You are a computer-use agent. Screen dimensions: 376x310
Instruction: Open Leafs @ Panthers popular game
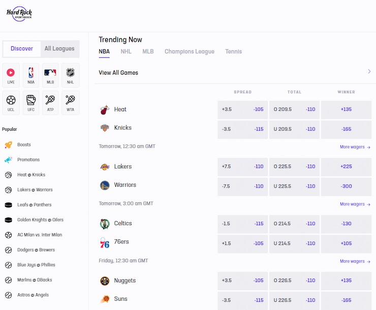(34, 205)
